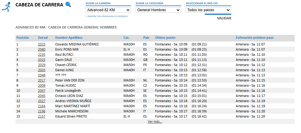Screen dimensions: 301x133
Task: Click the unknown name ??? ???
Action: (x=60, y=75)
